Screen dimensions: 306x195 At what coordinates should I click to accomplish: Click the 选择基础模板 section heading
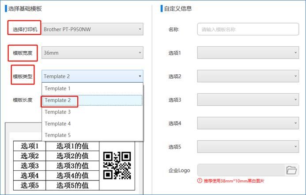tap(25, 8)
